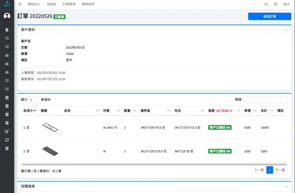Click sort arrows on 合計 column
Image resolution: width=295 pixels, height=193 pixels.
pyautogui.click(x=271, y=110)
